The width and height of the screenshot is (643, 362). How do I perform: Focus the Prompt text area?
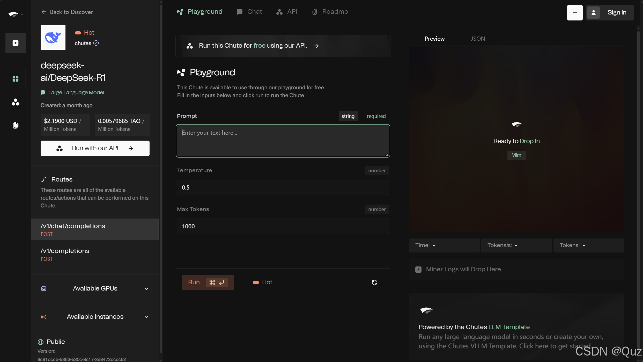[283, 141]
